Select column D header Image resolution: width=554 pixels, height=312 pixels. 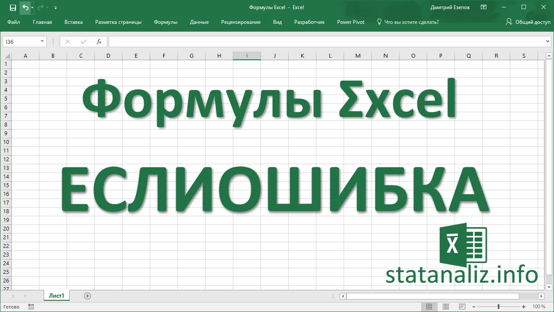[108, 55]
